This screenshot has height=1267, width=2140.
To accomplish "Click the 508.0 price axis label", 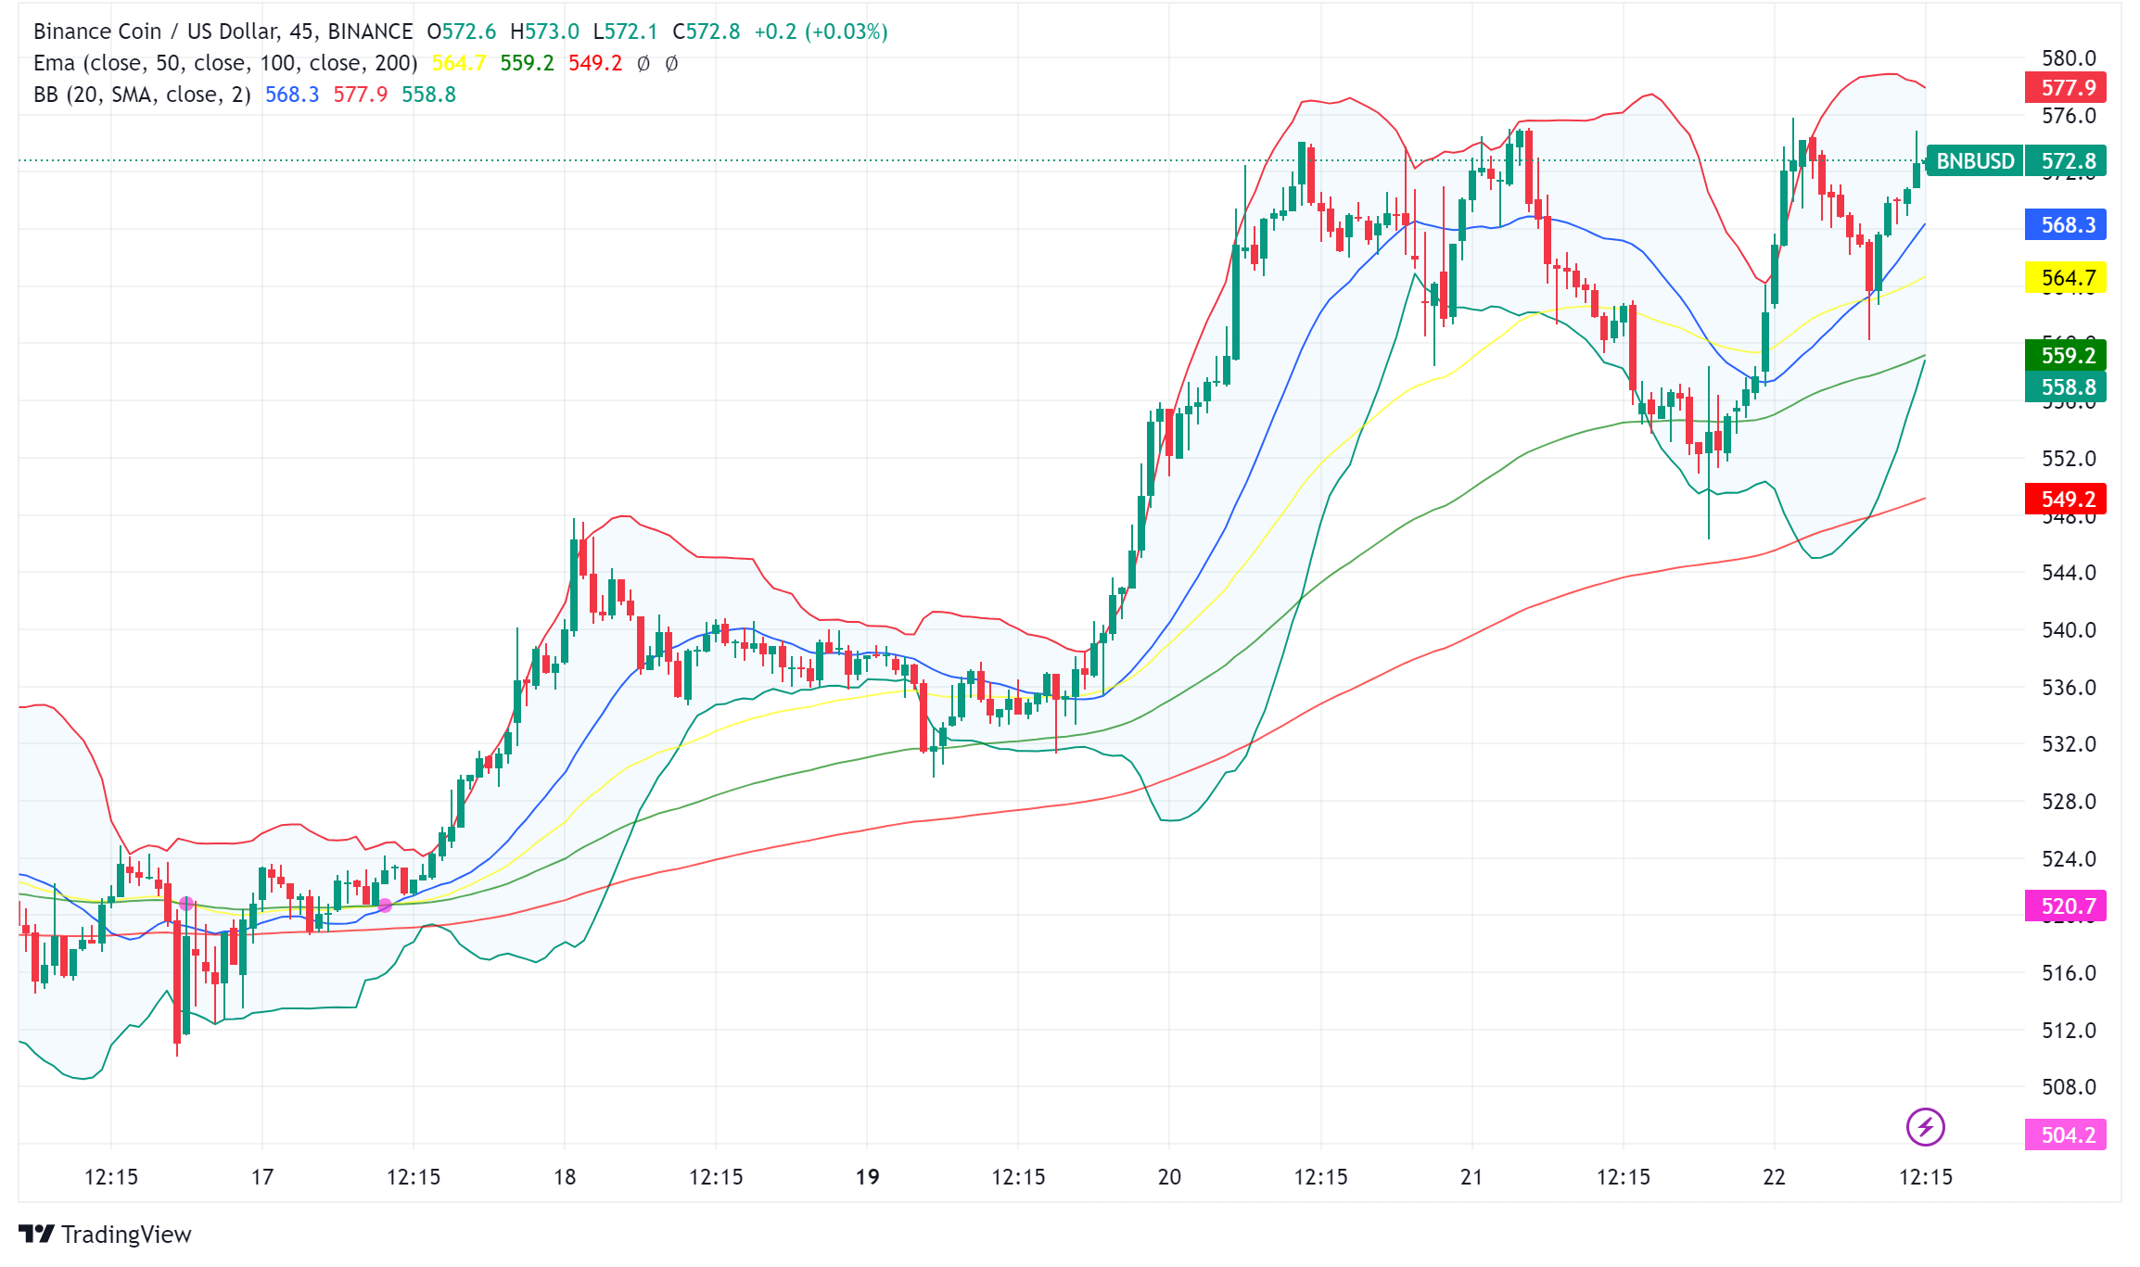I will click(x=2069, y=1087).
